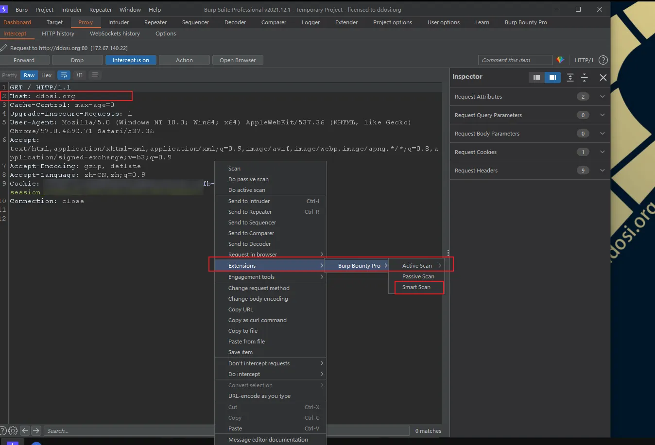Toggle the line wrap icon in editor toolbar
This screenshot has height=445, width=655.
click(x=64, y=75)
